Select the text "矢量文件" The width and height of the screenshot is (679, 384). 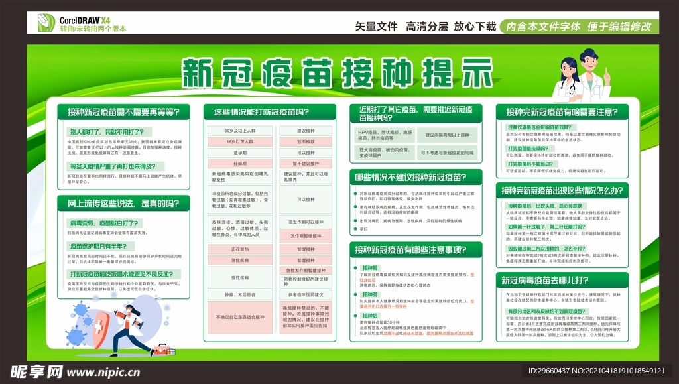coord(376,27)
